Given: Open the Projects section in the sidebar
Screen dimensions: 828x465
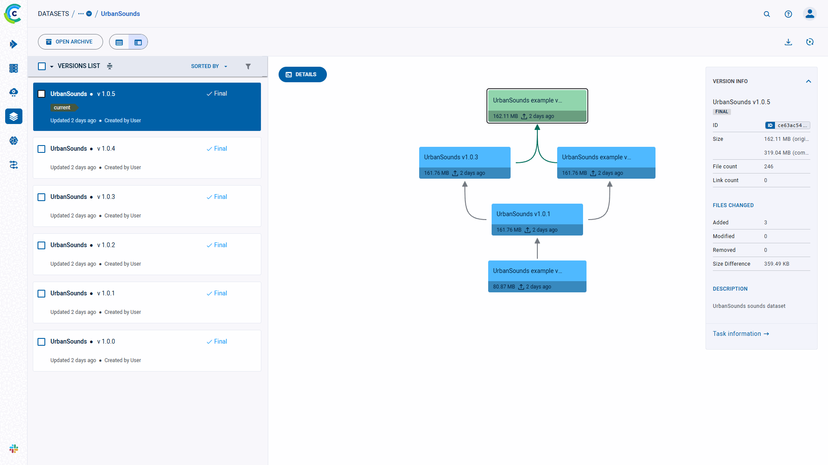Looking at the screenshot, I should click(x=14, y=44).
